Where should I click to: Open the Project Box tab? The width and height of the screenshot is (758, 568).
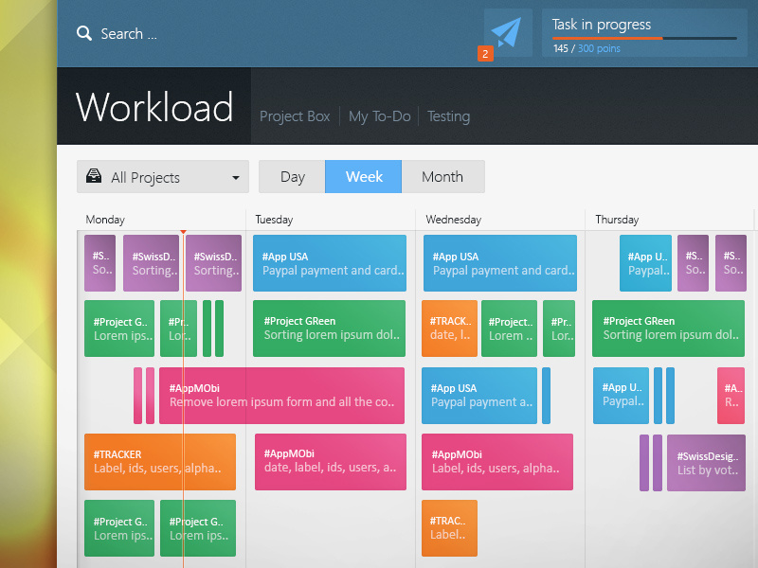point(295,116)
